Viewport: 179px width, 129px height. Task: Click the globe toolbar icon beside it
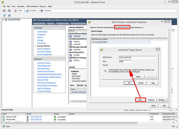(x=9, y=15)
